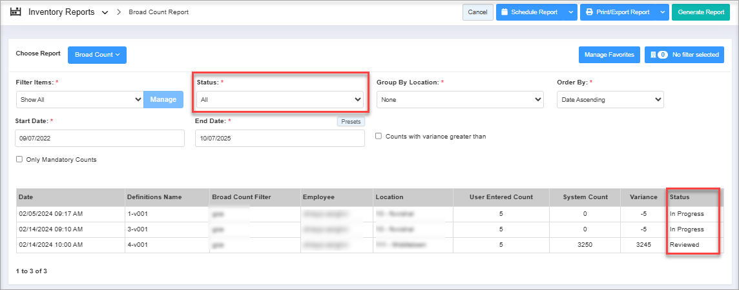Open the Broad Count report chooser

click(x=97, y=55)
